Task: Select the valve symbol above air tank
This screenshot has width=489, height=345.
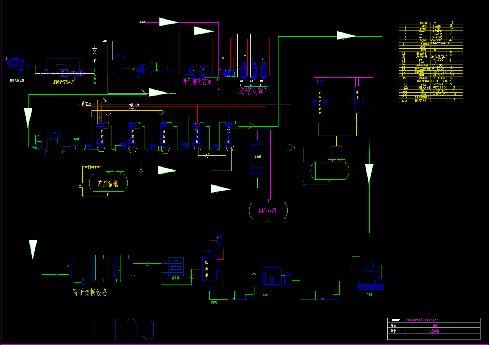Action: (x=95, y=52)
